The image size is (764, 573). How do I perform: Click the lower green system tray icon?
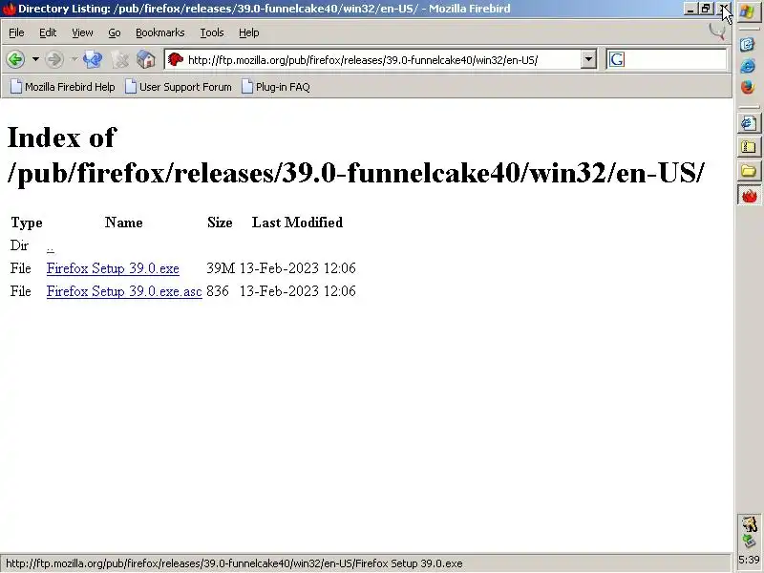coord(749,541)
